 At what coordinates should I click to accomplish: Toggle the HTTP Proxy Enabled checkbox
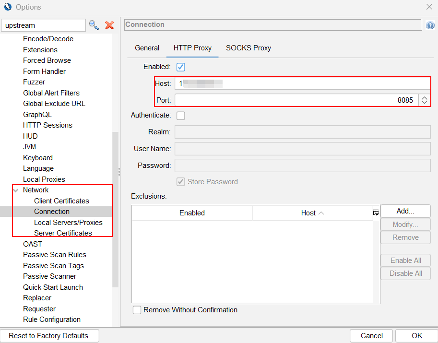click(x=180, y=67)
